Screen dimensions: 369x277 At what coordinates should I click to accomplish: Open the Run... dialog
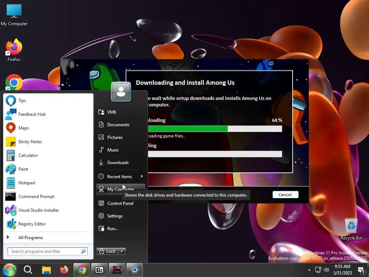(x=121, y=228)
